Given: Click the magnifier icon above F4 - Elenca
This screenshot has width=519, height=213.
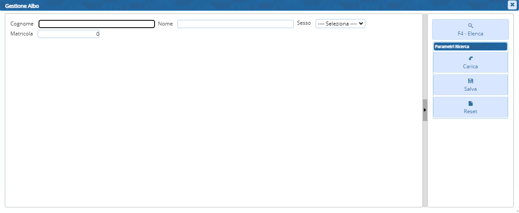Looking at the screenshot, I should tap(471, 25).
